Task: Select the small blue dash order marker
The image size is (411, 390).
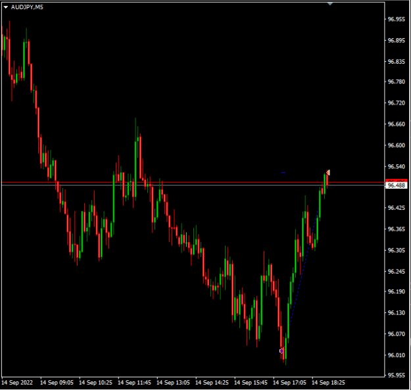Action: click(x=283, y=173)
